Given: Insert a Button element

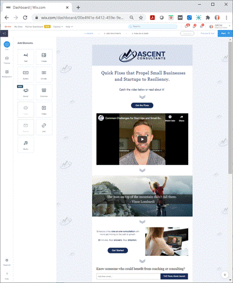Looking at the screenshot, I should click(x=26, y=74).
